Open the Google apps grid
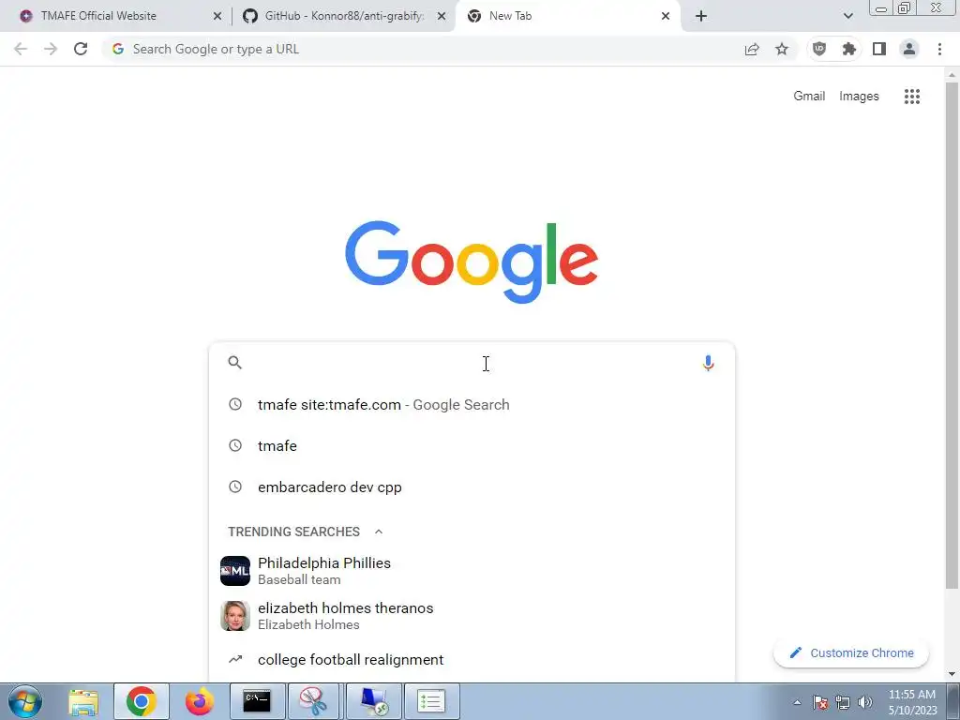This screenshot has width=960, height=720. 911,97
